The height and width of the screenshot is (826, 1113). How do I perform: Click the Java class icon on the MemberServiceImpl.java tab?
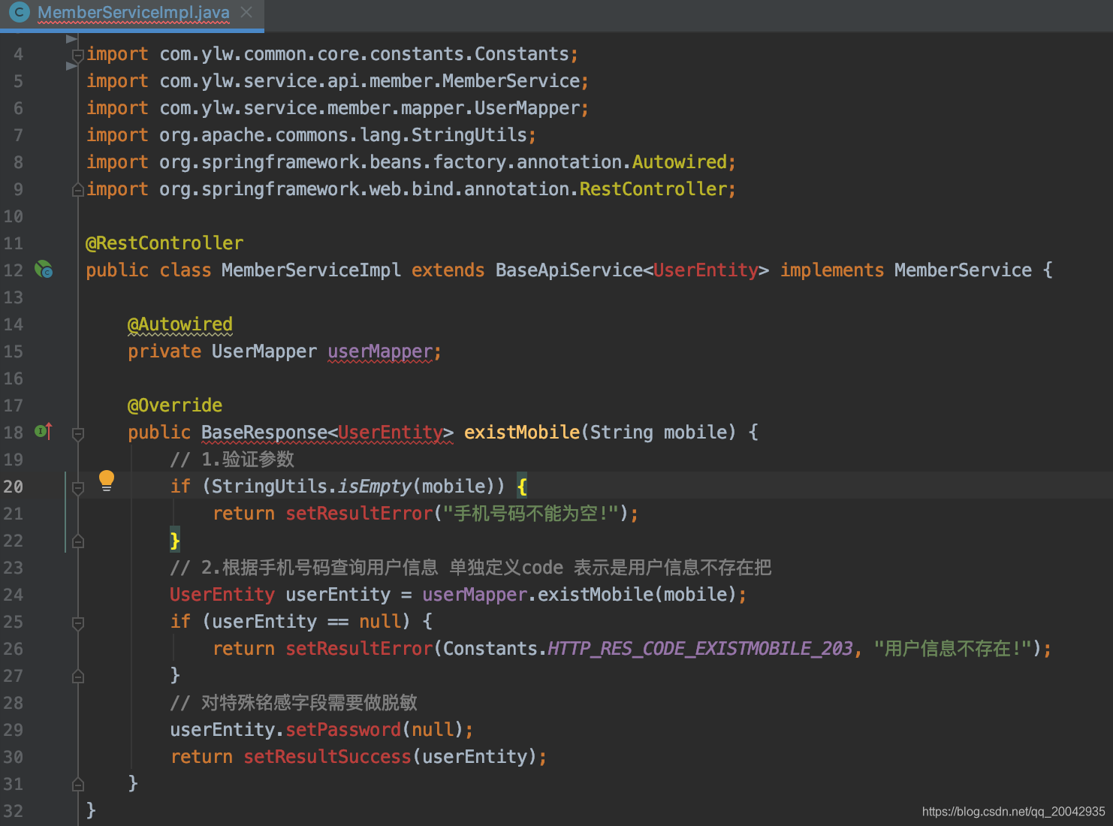pyautogui.click(x=18, y=13)
